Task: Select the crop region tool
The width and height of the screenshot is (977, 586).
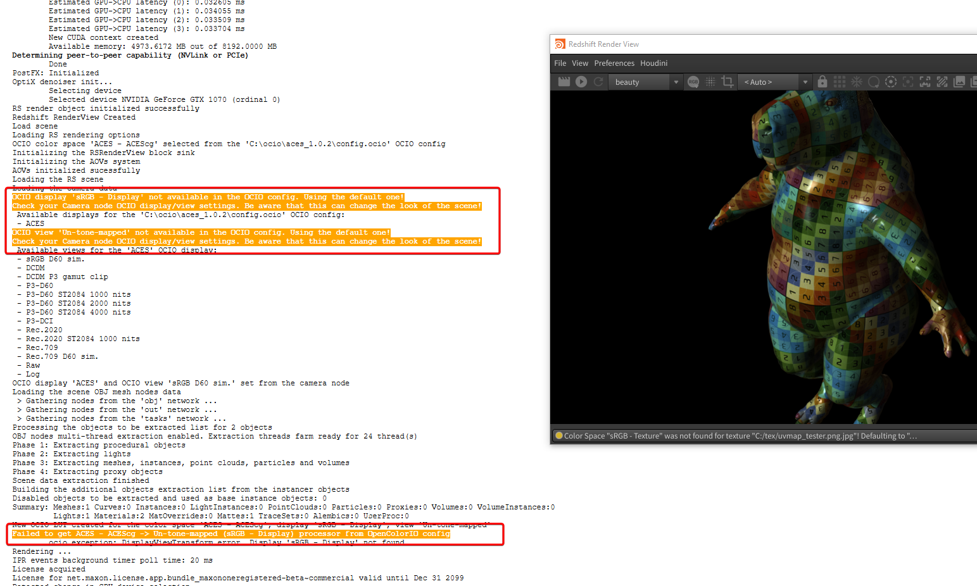Action: [728, 82]
